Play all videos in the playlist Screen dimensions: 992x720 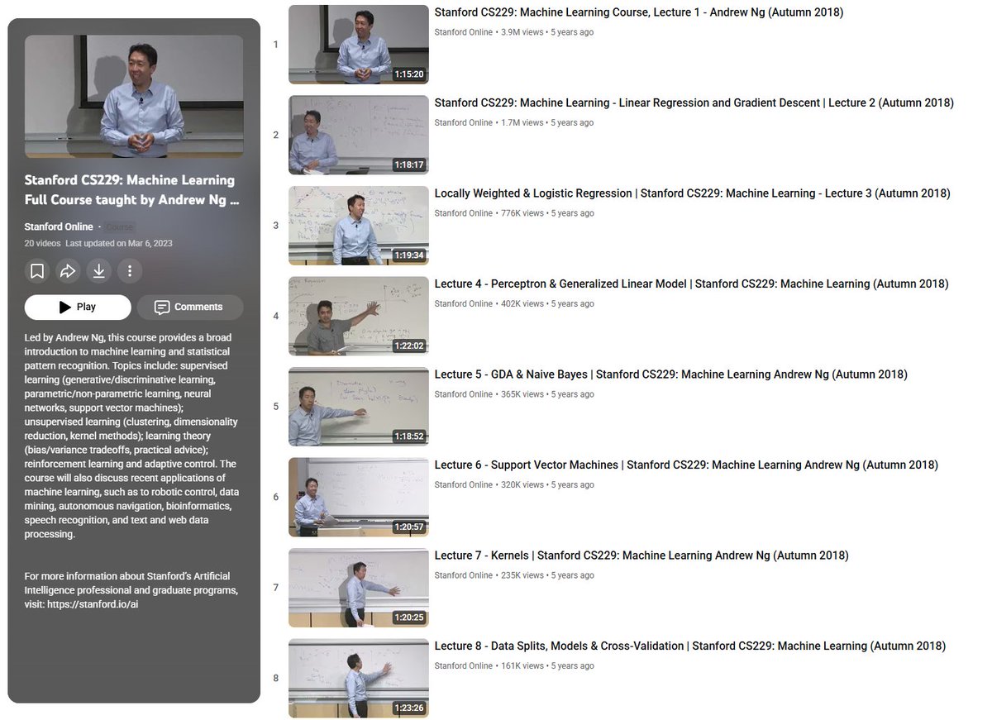click(78, 307)
